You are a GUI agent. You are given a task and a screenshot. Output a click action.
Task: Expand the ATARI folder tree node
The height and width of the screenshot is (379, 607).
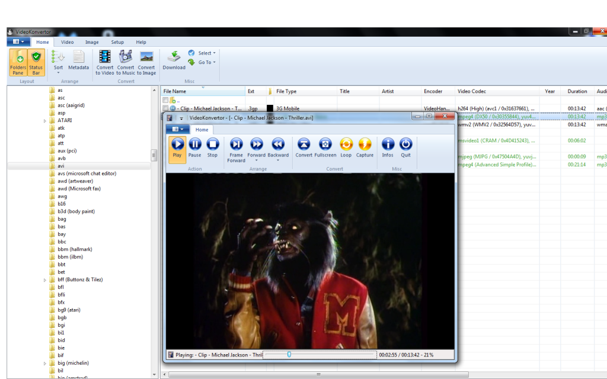point(45,121)
